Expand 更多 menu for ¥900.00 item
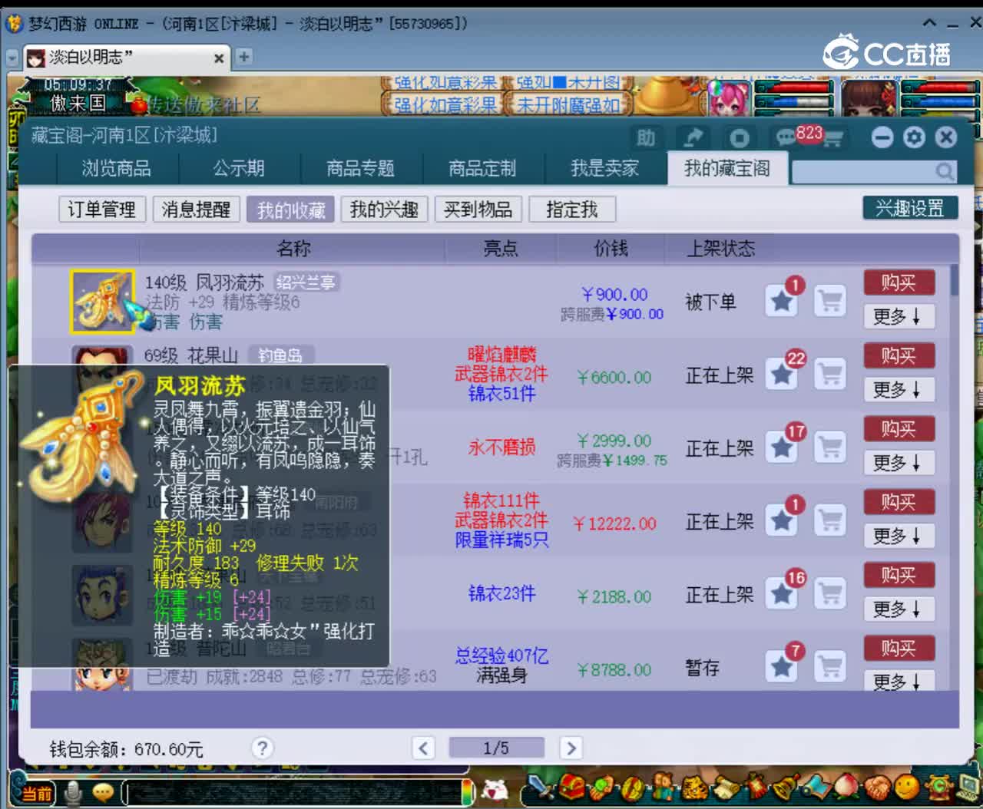 point(899,316)
